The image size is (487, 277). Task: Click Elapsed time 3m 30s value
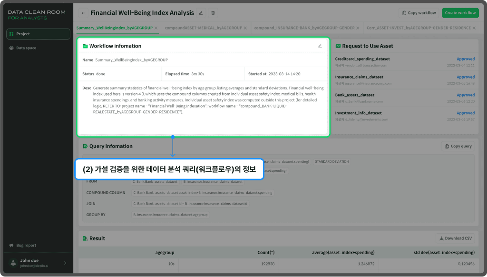point(197,74)
